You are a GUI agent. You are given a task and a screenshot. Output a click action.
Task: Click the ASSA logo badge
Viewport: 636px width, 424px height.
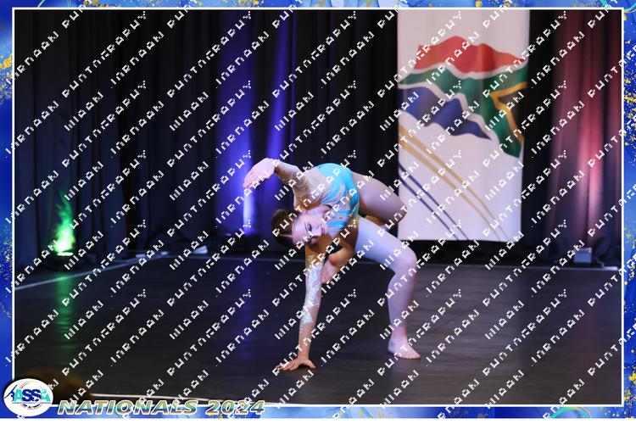pyautogui.click(x=28, y=397)
